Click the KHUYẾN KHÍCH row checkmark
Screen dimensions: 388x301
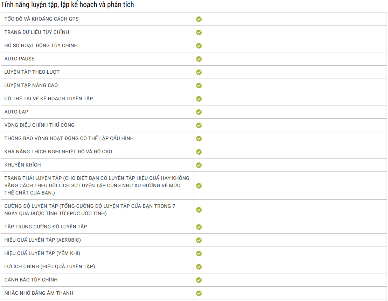[x=199, y=165]
